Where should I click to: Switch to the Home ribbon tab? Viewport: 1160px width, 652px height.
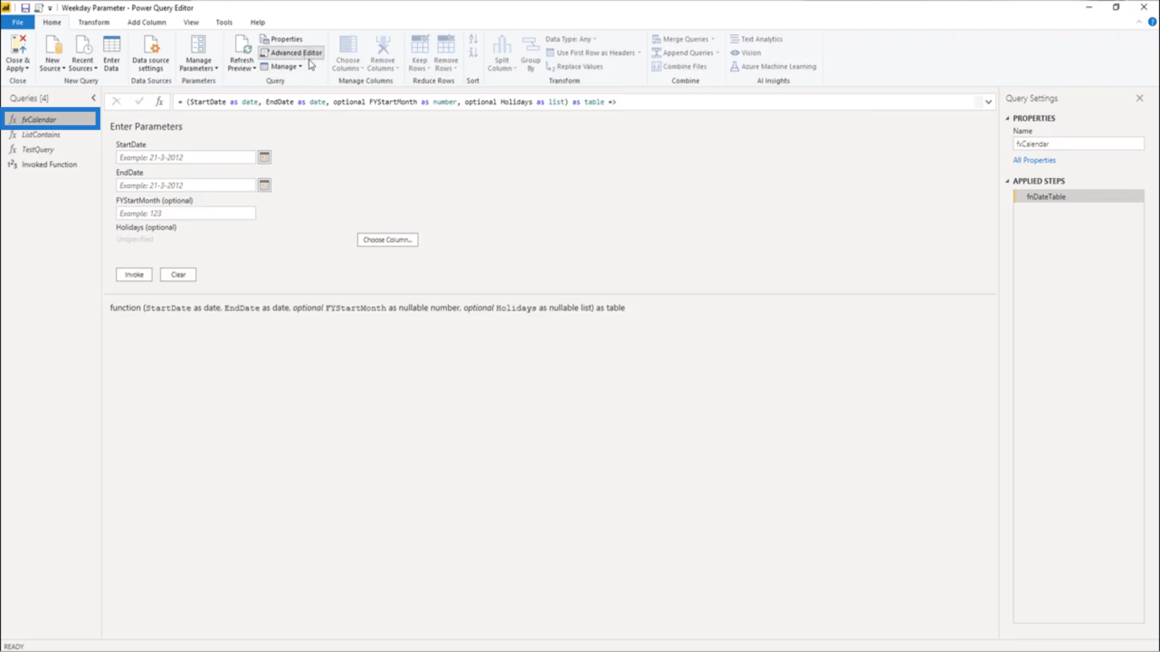tap(52, 22)
